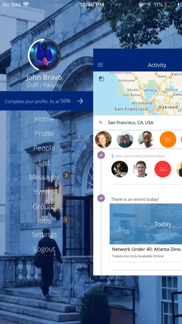
Task: Open Events from side menu
Action: click(44, 192)
